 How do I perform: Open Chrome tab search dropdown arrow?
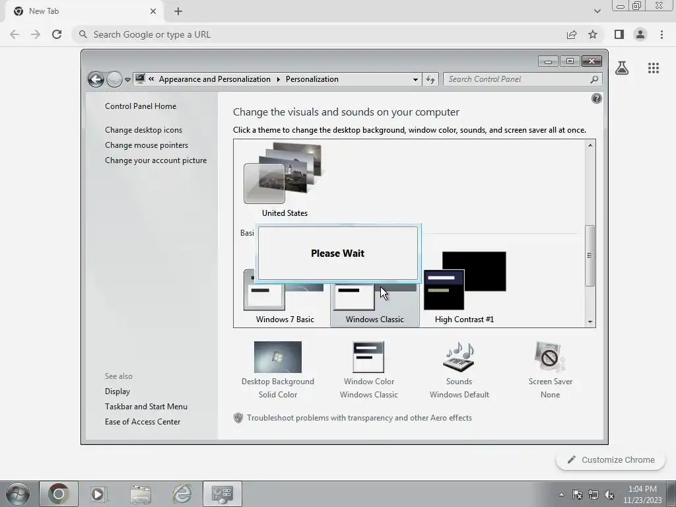click(597, 11)
